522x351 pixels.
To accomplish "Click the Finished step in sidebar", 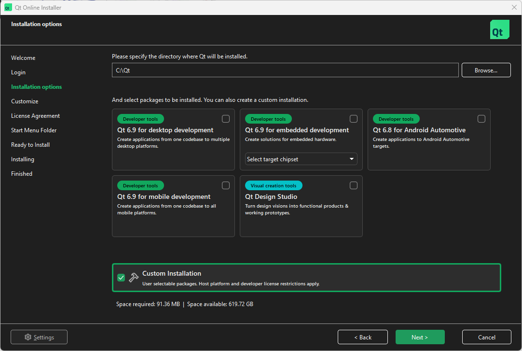I will (22, 173).
